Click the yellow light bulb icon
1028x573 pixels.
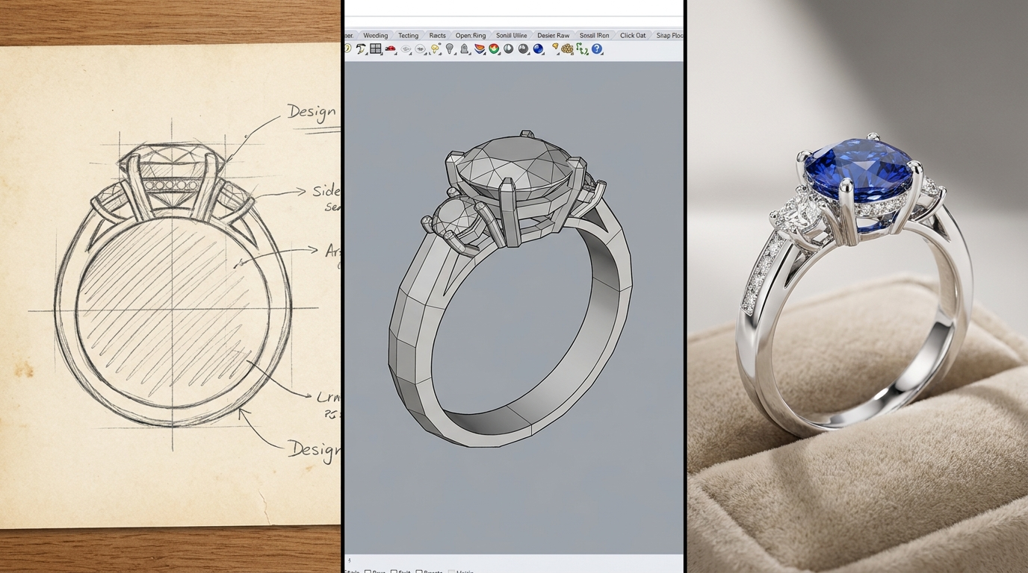click(435, 49)
